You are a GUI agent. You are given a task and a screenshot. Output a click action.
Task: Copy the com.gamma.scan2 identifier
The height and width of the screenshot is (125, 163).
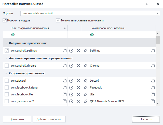tap(64, 101)
